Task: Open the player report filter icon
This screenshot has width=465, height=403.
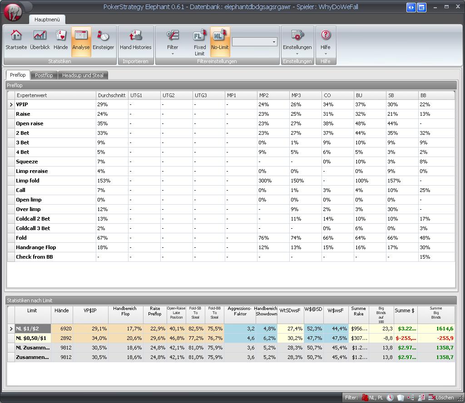Action: 421,398
